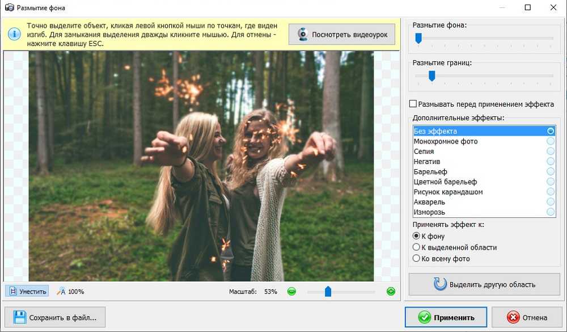Choose Ко всему фото radio option
Image resolution: width=567 pixels, height=332 pixels.
[416, 259]
